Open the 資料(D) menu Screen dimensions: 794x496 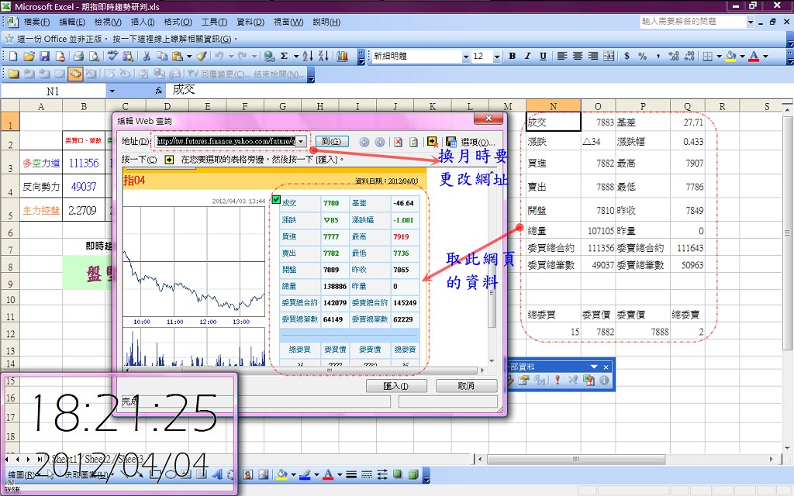(x=250, y=22)
